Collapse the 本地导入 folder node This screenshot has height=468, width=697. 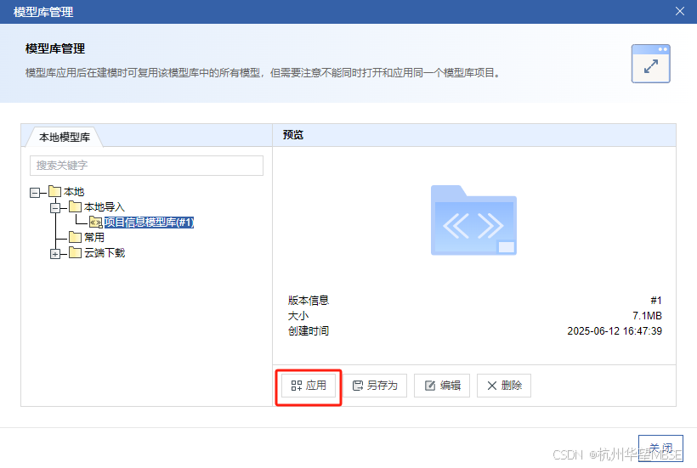55,207
